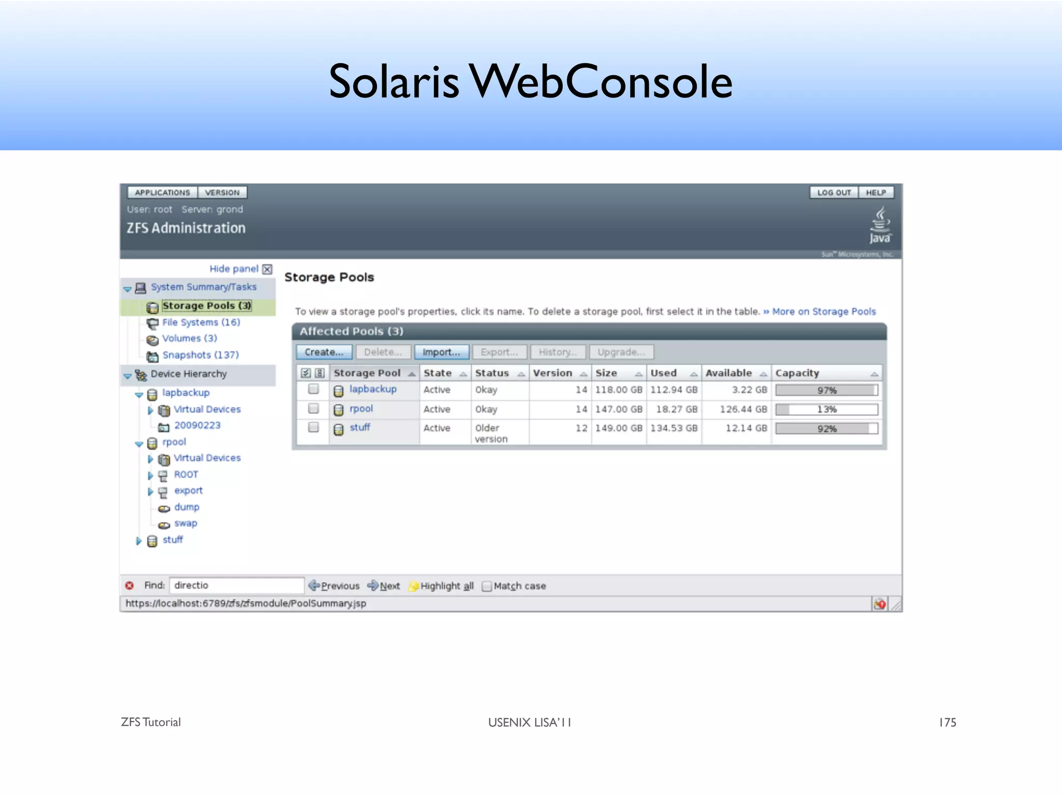The image size is (1062, 796).
Task: Click the Hide panel X icon
Action: coord(267,269)
